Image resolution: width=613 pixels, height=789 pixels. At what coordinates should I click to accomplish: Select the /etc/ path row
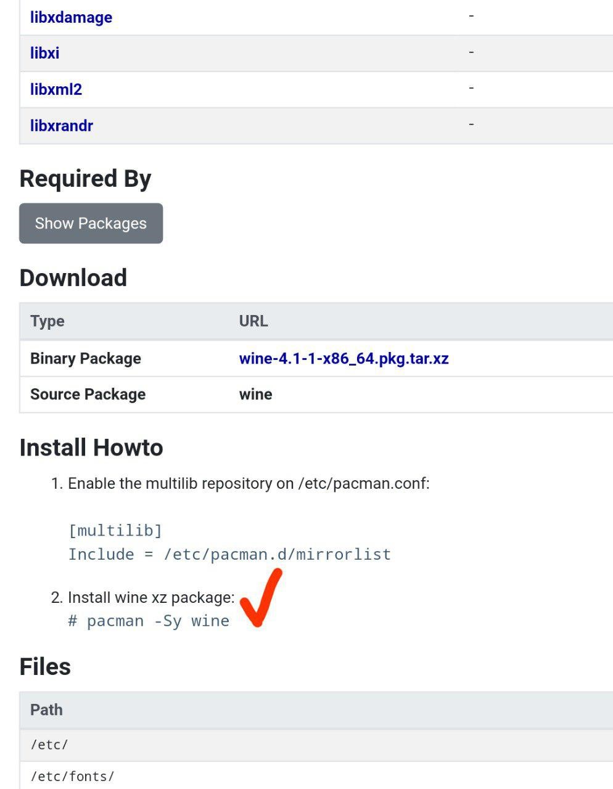(x=49, y=745)
